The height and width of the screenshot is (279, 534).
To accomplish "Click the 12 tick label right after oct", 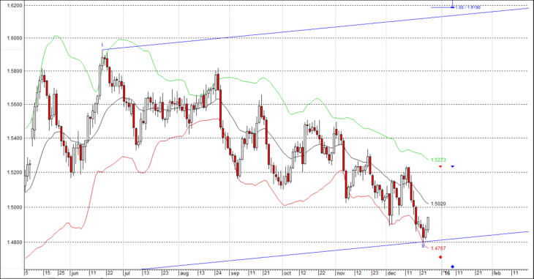I will coord(304,273).
